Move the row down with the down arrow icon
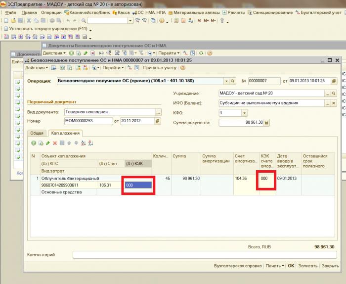The image size is (346, 284). 76,143
